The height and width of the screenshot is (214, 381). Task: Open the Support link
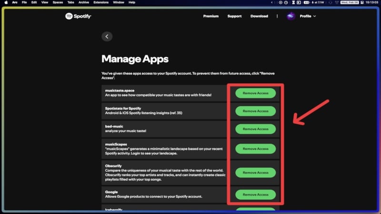coord(234,16)
